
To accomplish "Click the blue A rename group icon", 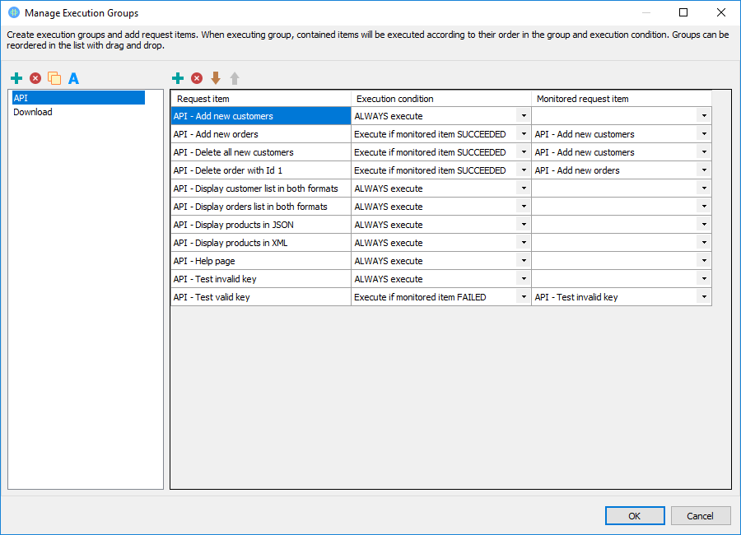I will (x=73, y=77).
